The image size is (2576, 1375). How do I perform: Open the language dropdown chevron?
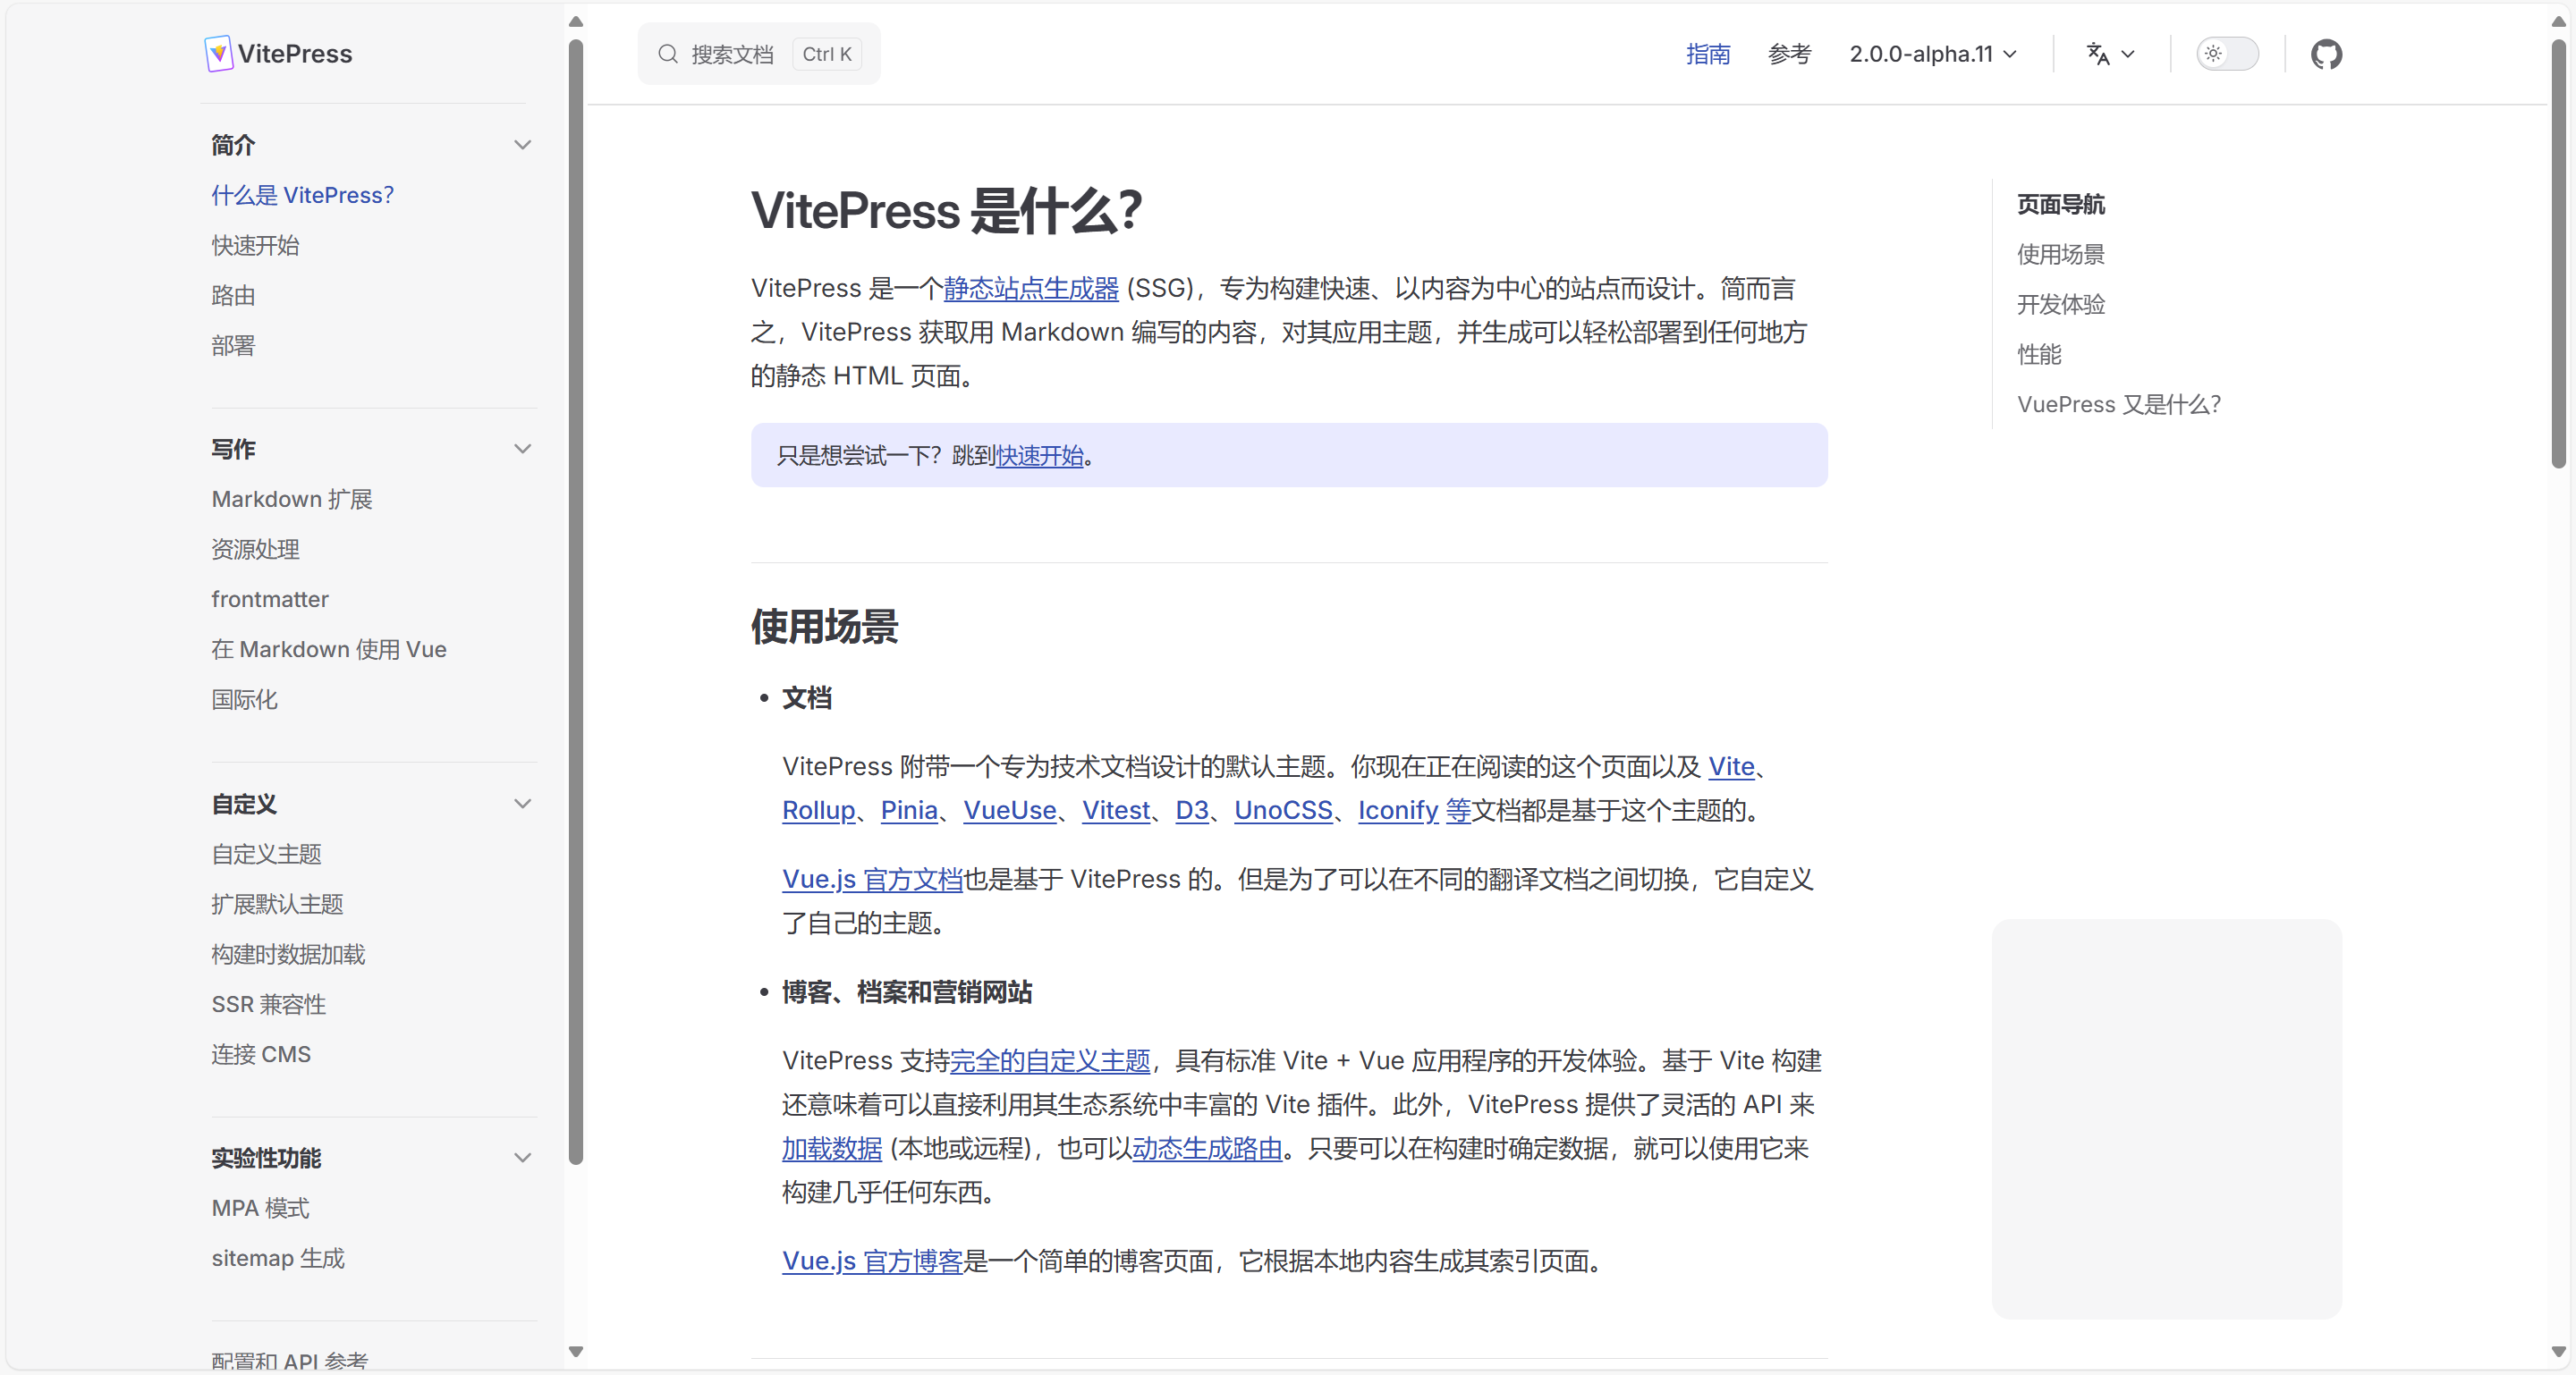2128,54
